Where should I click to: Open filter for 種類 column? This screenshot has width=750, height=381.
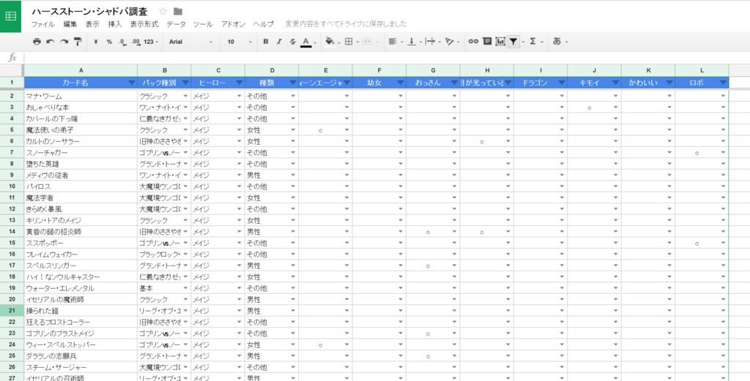coord(293,83)
